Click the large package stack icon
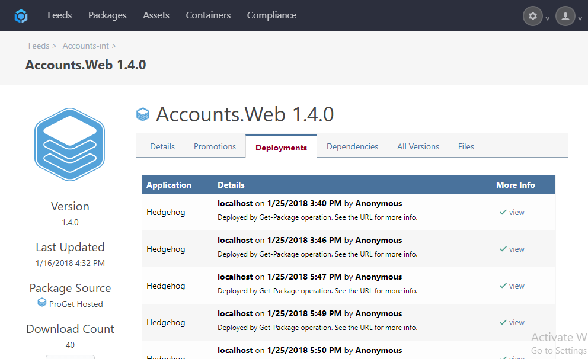 click(x=70, y=145)
